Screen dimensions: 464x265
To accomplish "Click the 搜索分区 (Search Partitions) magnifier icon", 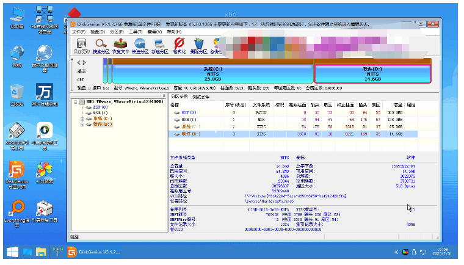I will (x=101, y=45).
